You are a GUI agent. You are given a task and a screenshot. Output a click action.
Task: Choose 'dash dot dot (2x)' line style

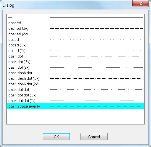click(x=75, y=101)
